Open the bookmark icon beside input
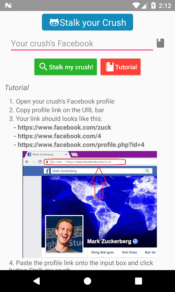The height and width of the screenshot is (292, 175). pos(160,43)
